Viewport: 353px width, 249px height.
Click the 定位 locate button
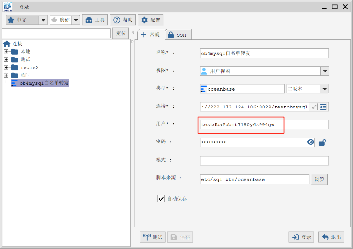point(121,33)
